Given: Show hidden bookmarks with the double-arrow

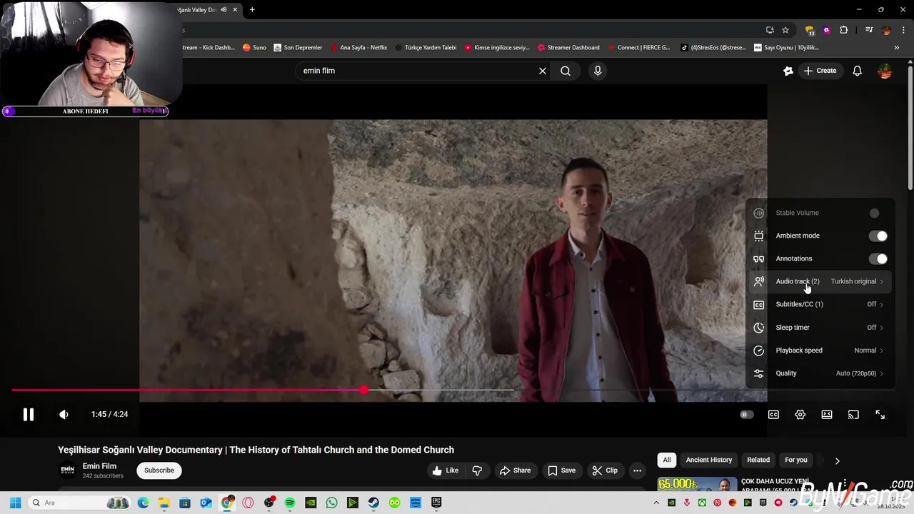Looking at the screenshot, I should pos(897,48).
